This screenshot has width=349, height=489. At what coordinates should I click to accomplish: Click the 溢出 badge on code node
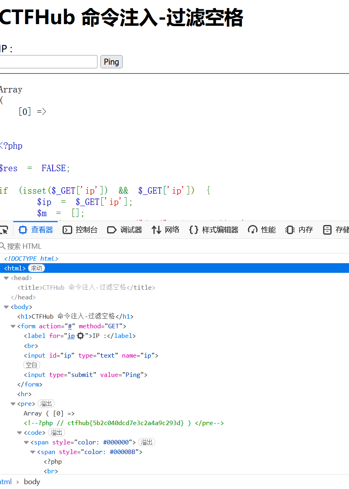(x=57, y=433)
